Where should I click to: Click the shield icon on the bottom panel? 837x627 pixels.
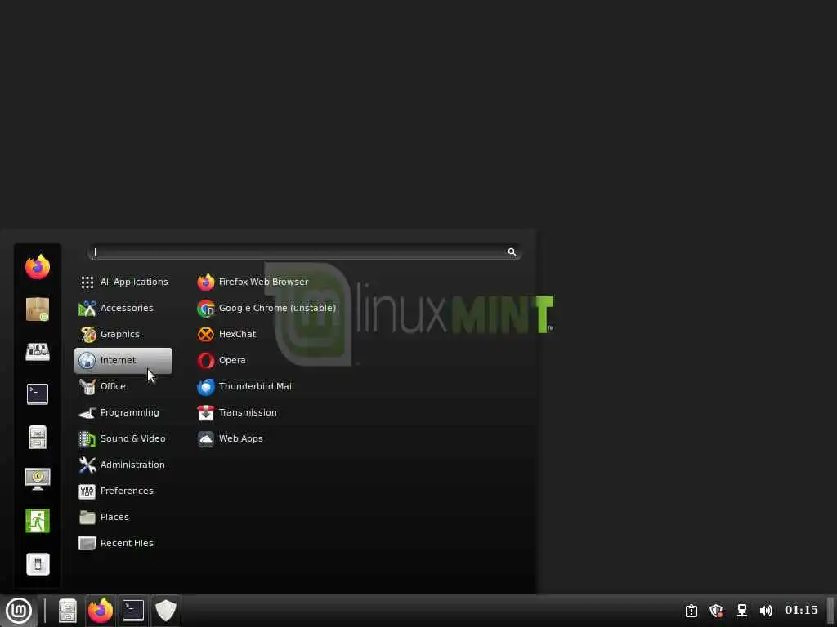[x=165, y=611]
